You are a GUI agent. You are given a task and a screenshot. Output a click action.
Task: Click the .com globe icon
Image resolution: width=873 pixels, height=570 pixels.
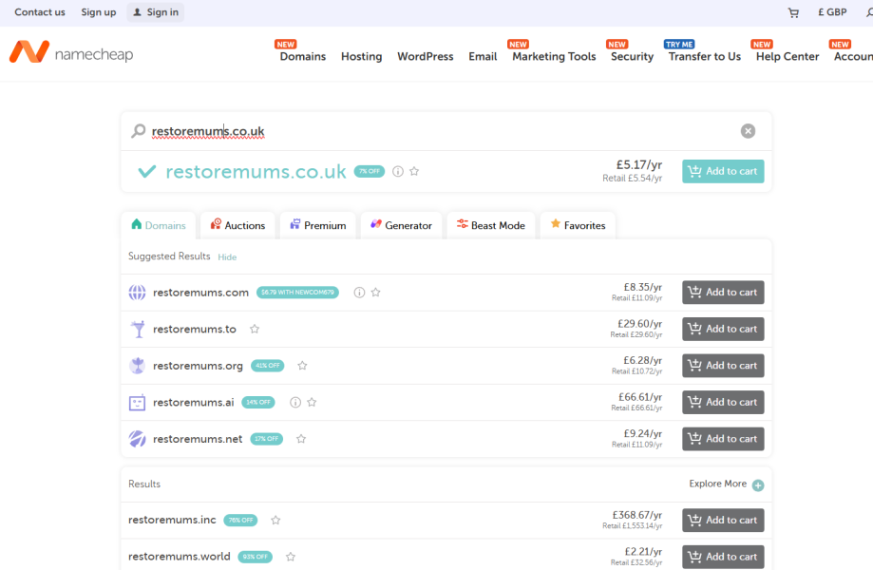(137, 293)
